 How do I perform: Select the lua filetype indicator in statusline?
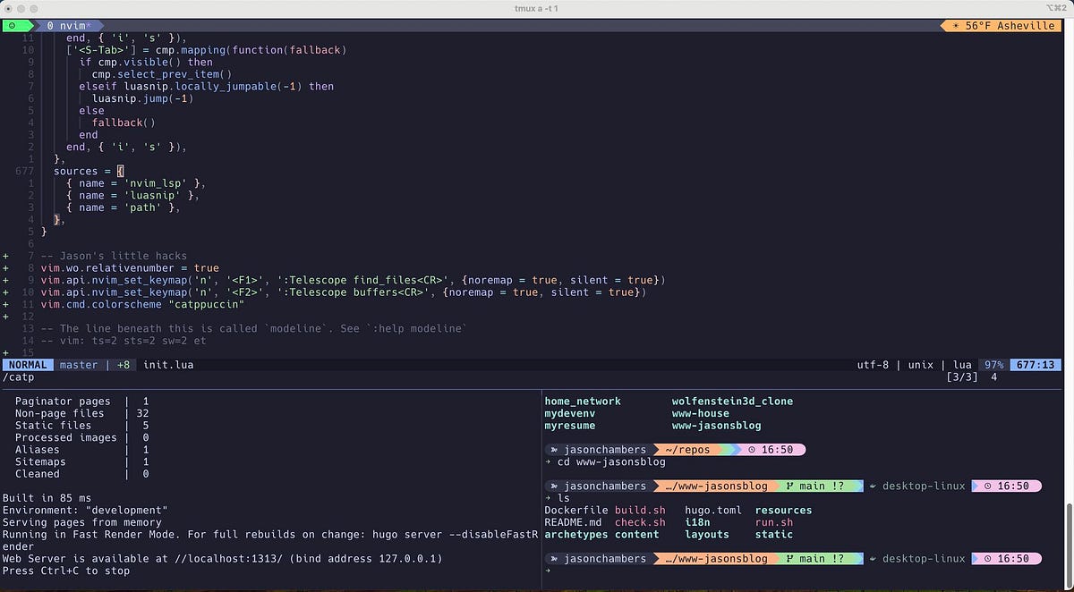point(962,364)
